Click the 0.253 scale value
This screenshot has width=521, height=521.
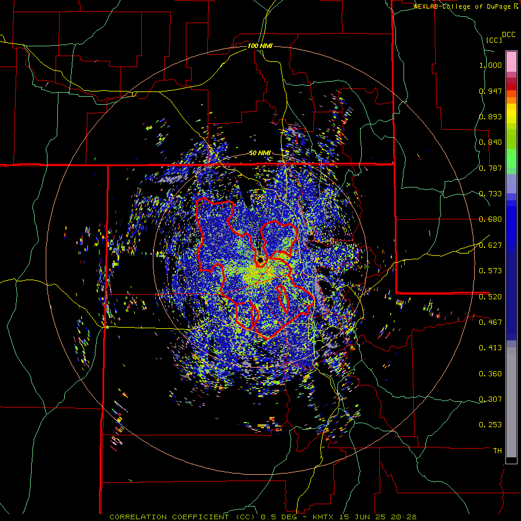pyautogui.click(x=490, y=425)
